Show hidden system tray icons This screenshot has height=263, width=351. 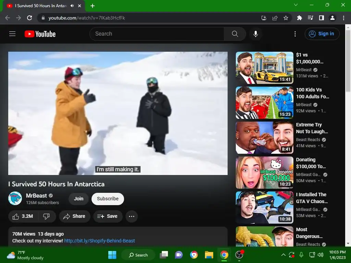point(283,255)
